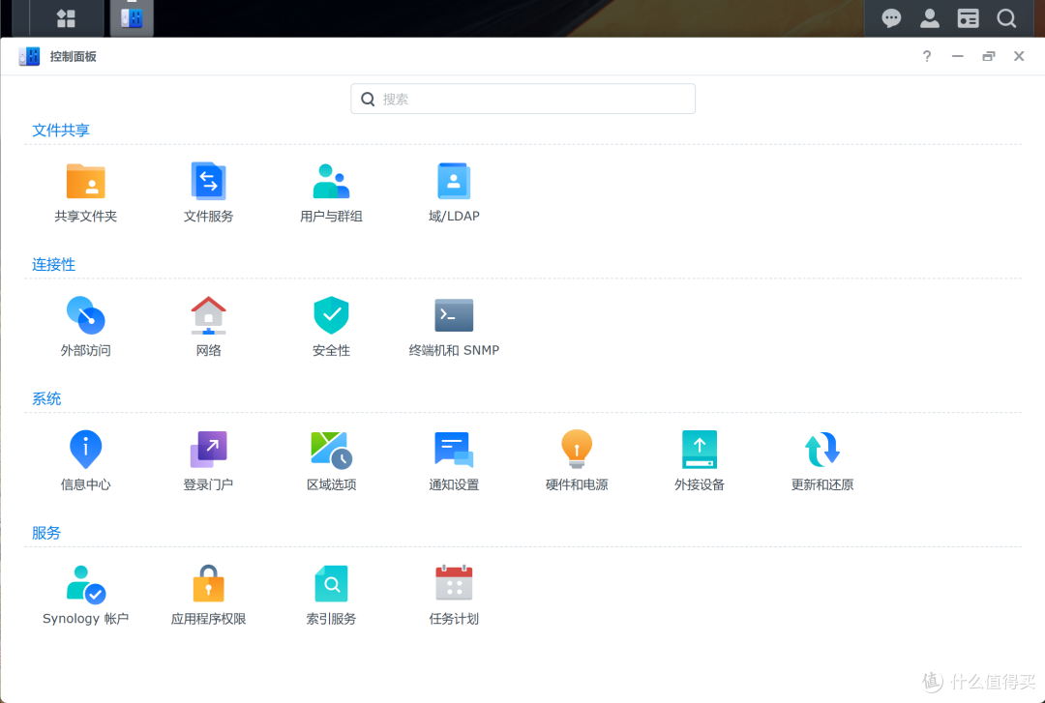
Task: Open the notifications chat bubble icon
Action: click(891, 18)
